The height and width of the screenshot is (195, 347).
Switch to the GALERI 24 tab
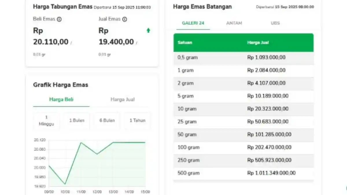(193, 23)
